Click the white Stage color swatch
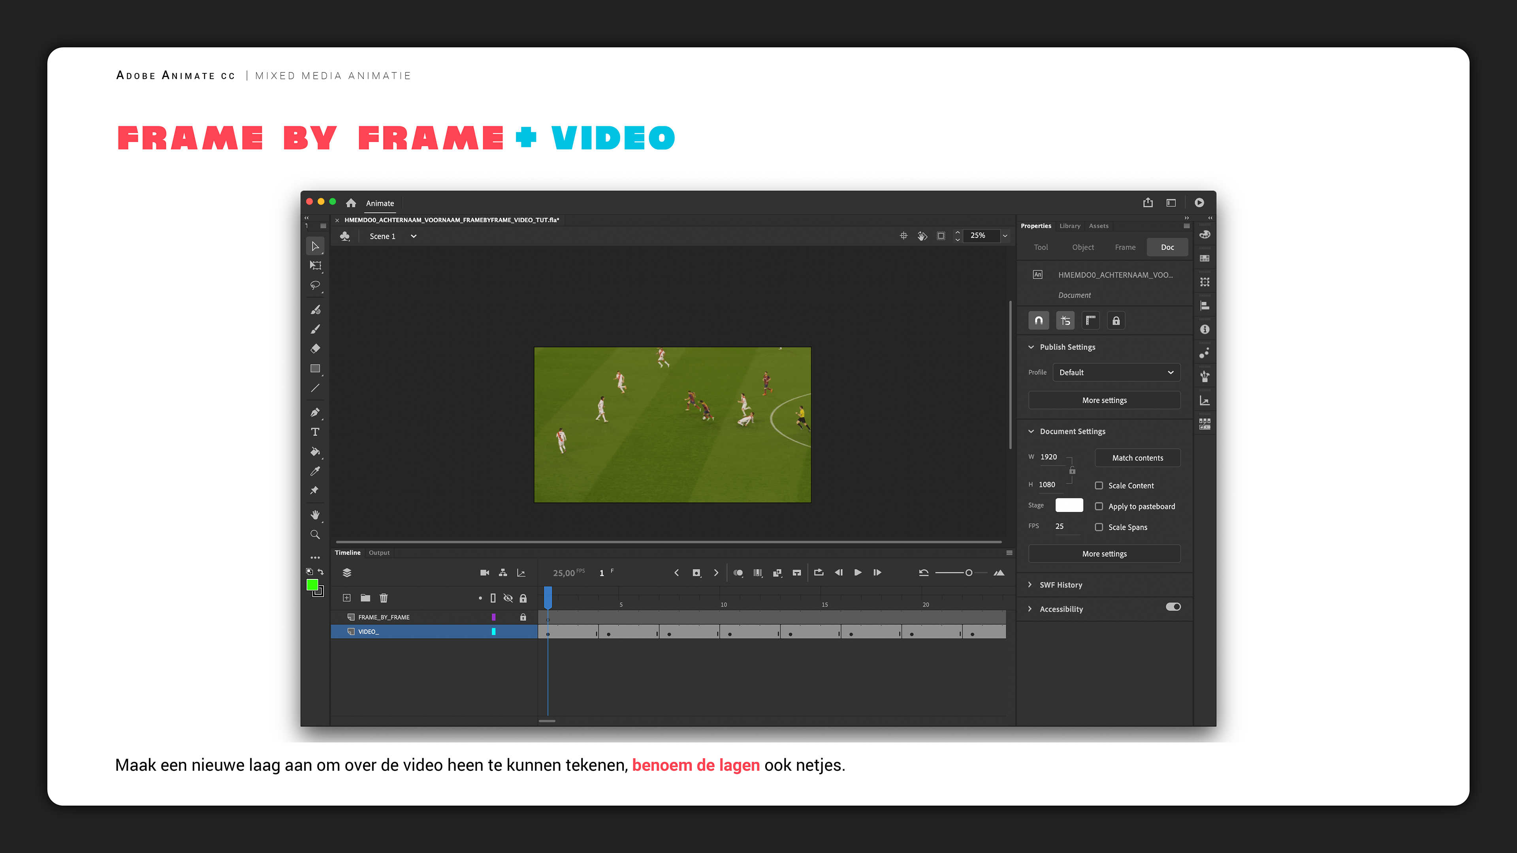The width and height of the screenshot is (1517, 853). 1069,505
